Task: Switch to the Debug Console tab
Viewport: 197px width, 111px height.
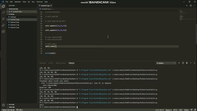Action: click(61, 63)
